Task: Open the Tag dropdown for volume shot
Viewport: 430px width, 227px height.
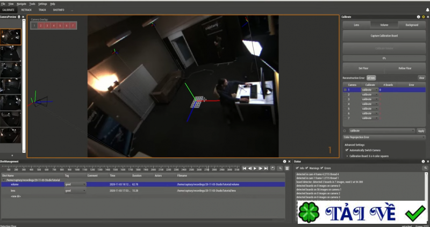Action: point(84,184)
